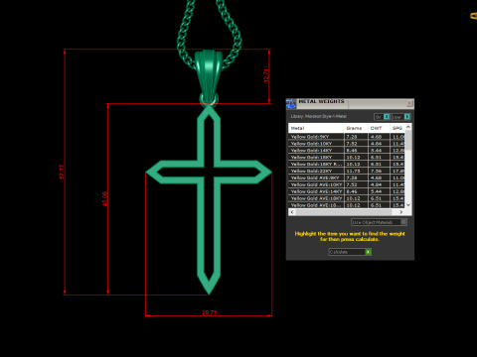Close the Metal Weights panel

[409, 104]
